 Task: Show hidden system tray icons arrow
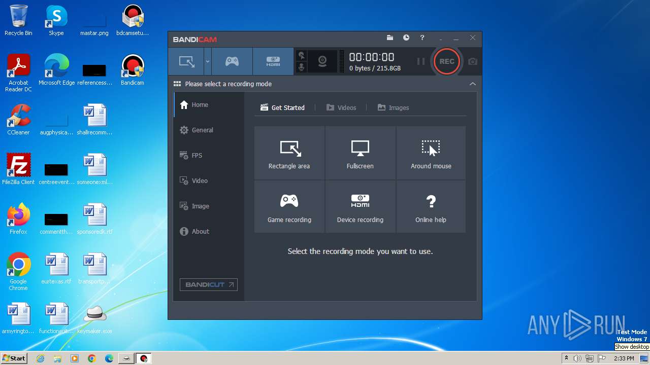tap(566, 358)
